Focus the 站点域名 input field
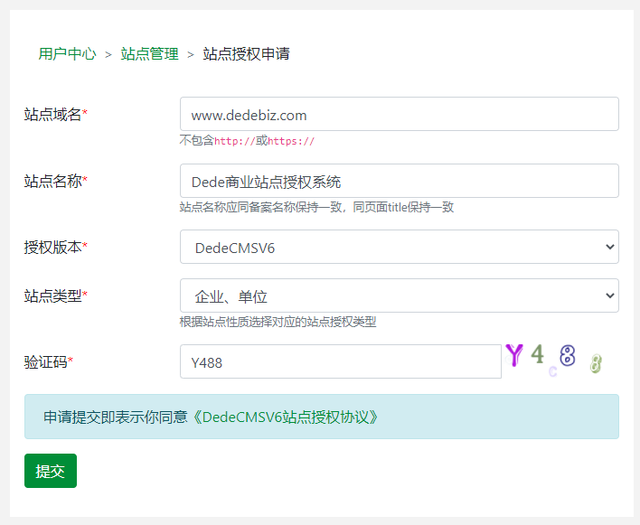Screen dimensions: 640x525 coord(400,114)
